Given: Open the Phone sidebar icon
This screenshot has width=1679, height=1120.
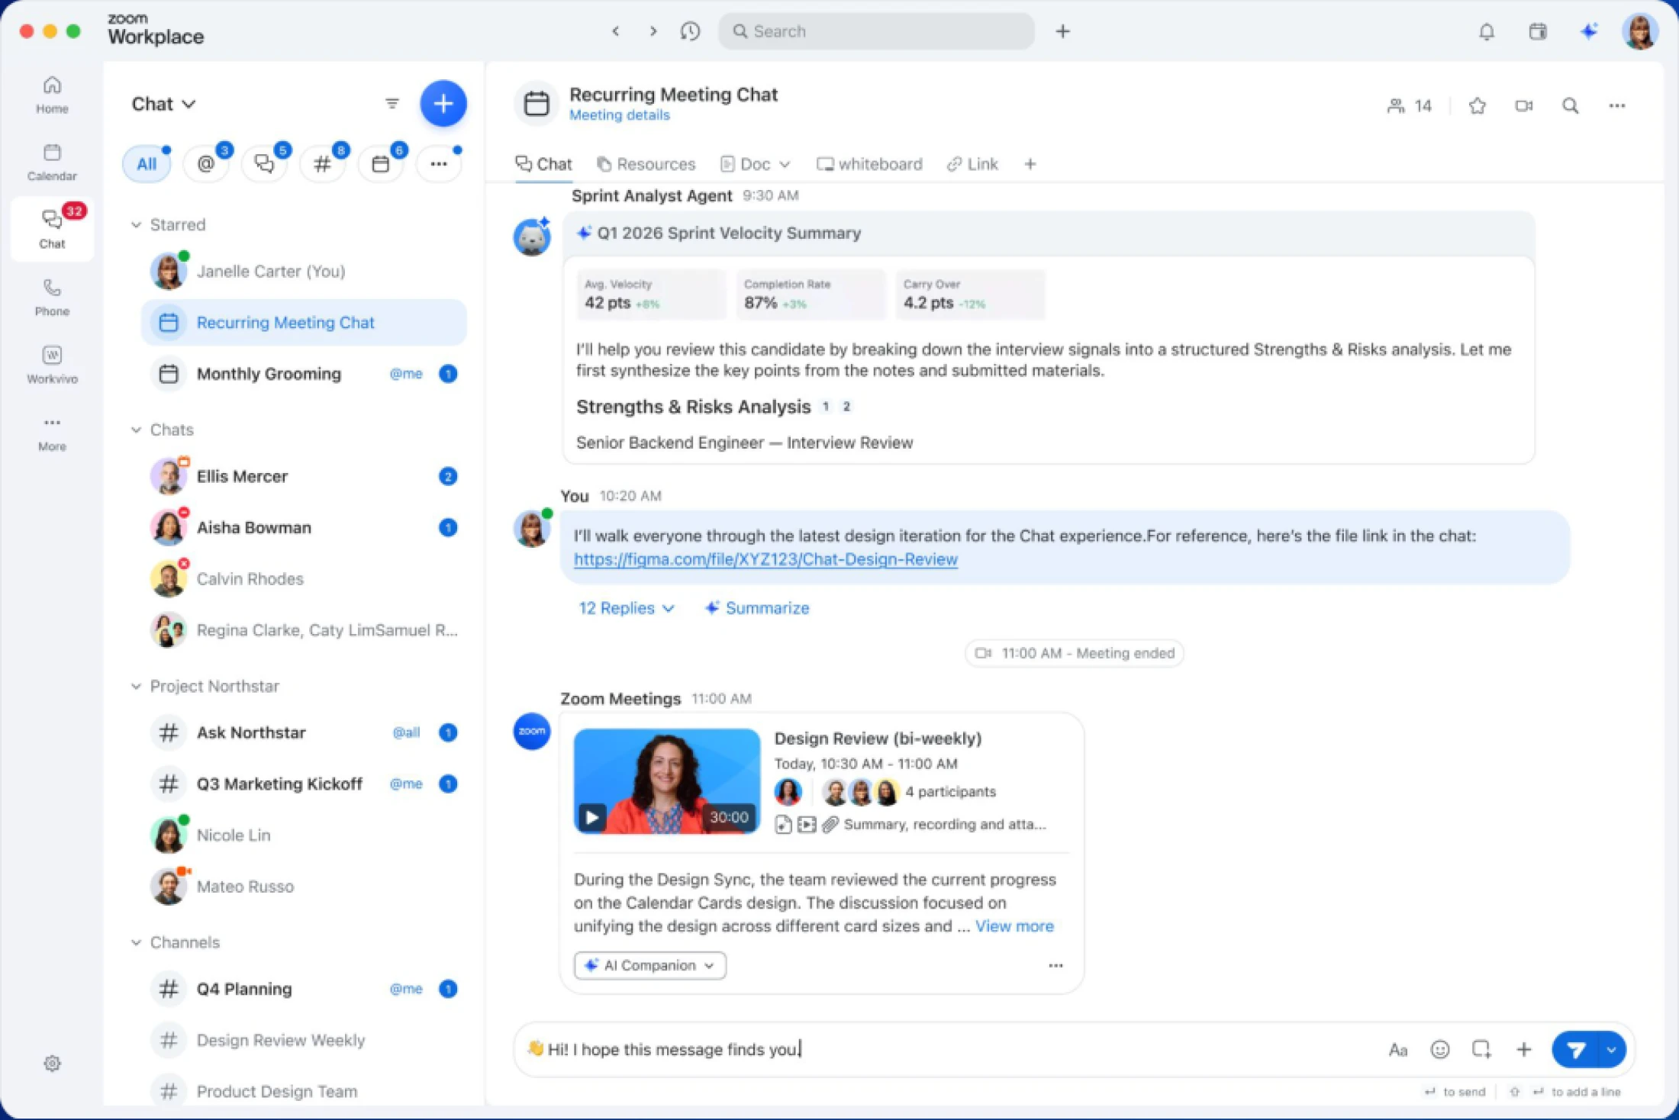Looking at the screenshot, I should click(52, 298).
